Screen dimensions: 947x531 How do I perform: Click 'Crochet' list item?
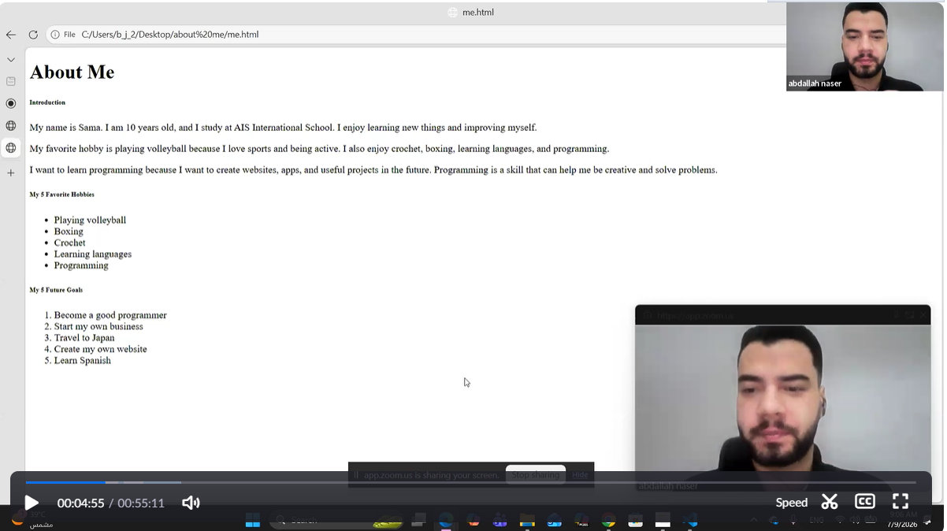(x=69, y=243)
